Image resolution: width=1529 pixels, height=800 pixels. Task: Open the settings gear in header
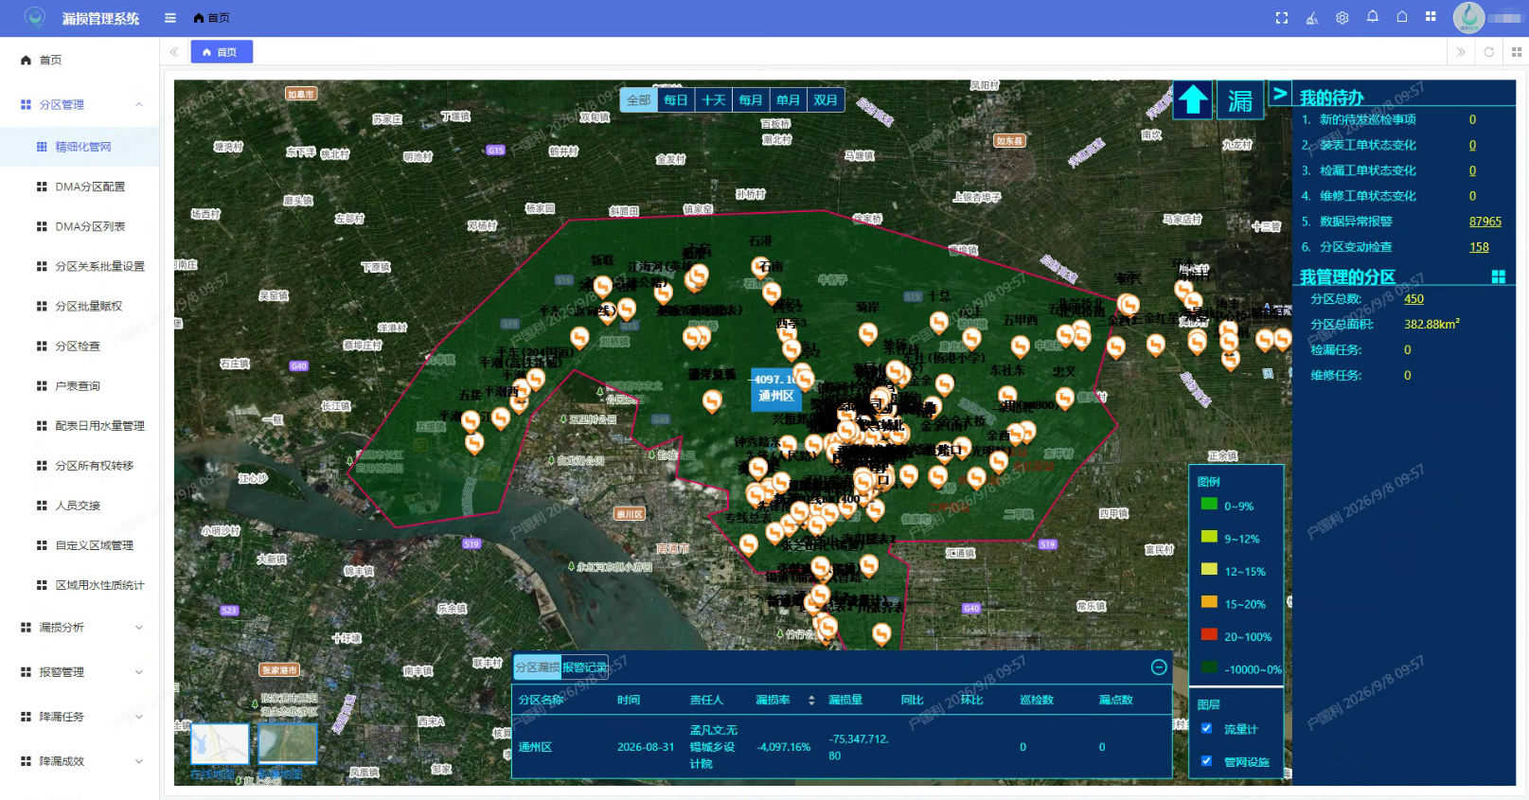[x=1342, y=18]
